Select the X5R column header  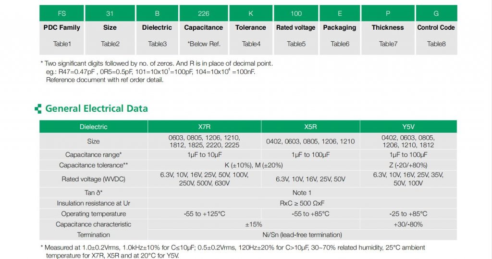click(x=310, y=127)
